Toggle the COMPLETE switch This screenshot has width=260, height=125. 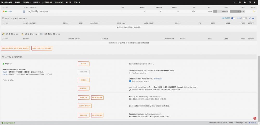point(233,18)
